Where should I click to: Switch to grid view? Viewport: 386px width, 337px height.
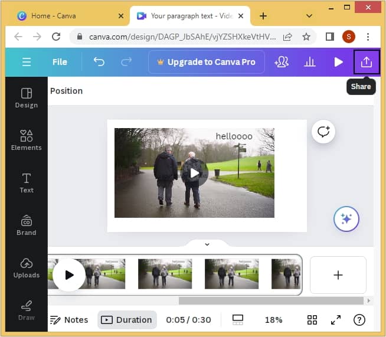tap(312, 320)
